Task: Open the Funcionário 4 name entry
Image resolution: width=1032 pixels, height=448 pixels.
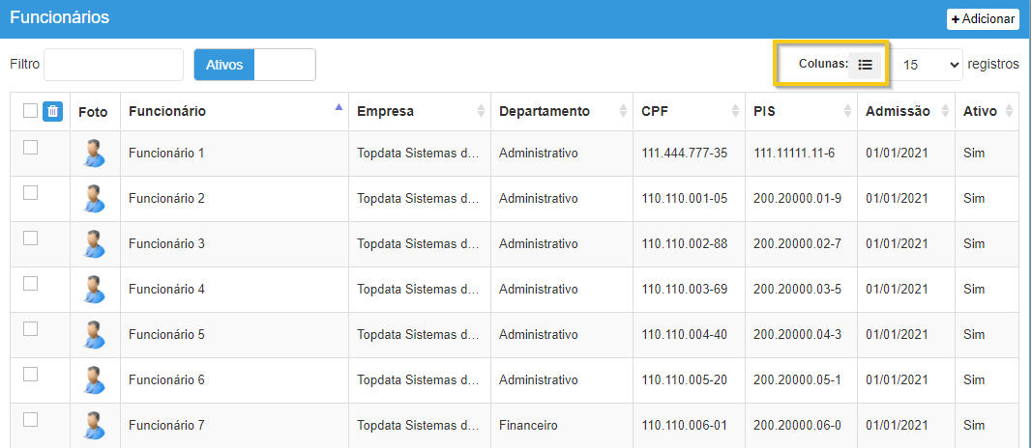Action: tap(166, 289)
